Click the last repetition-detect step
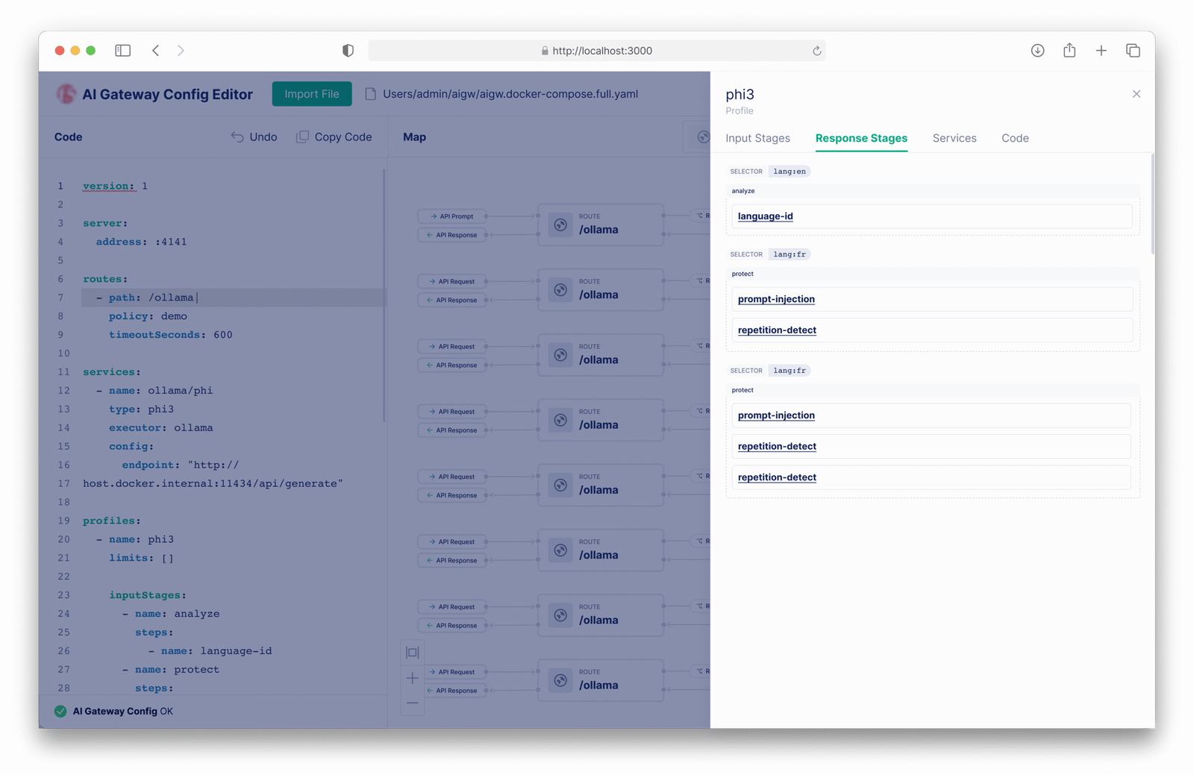 (x=777, y=477)
